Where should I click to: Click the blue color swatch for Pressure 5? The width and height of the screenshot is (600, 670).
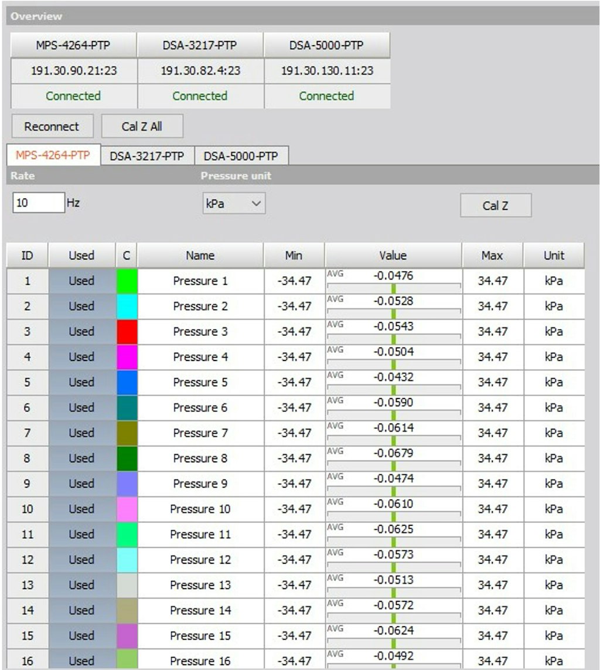[x=127, y=382]
